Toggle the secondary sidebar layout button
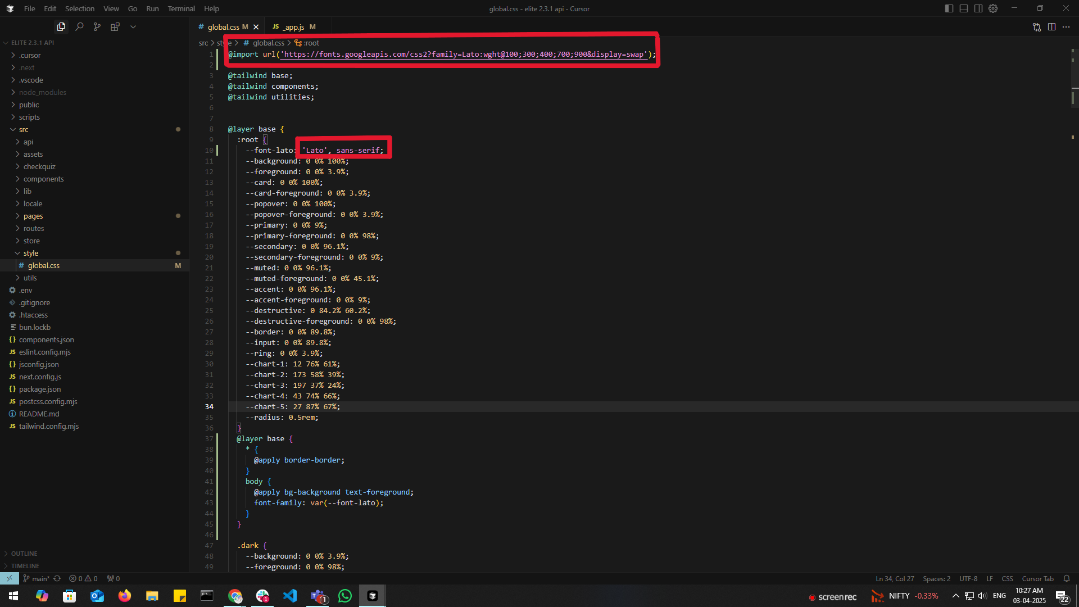This screenshot has width=1079, height=607. pyautogui.click(x=978, y=8)
